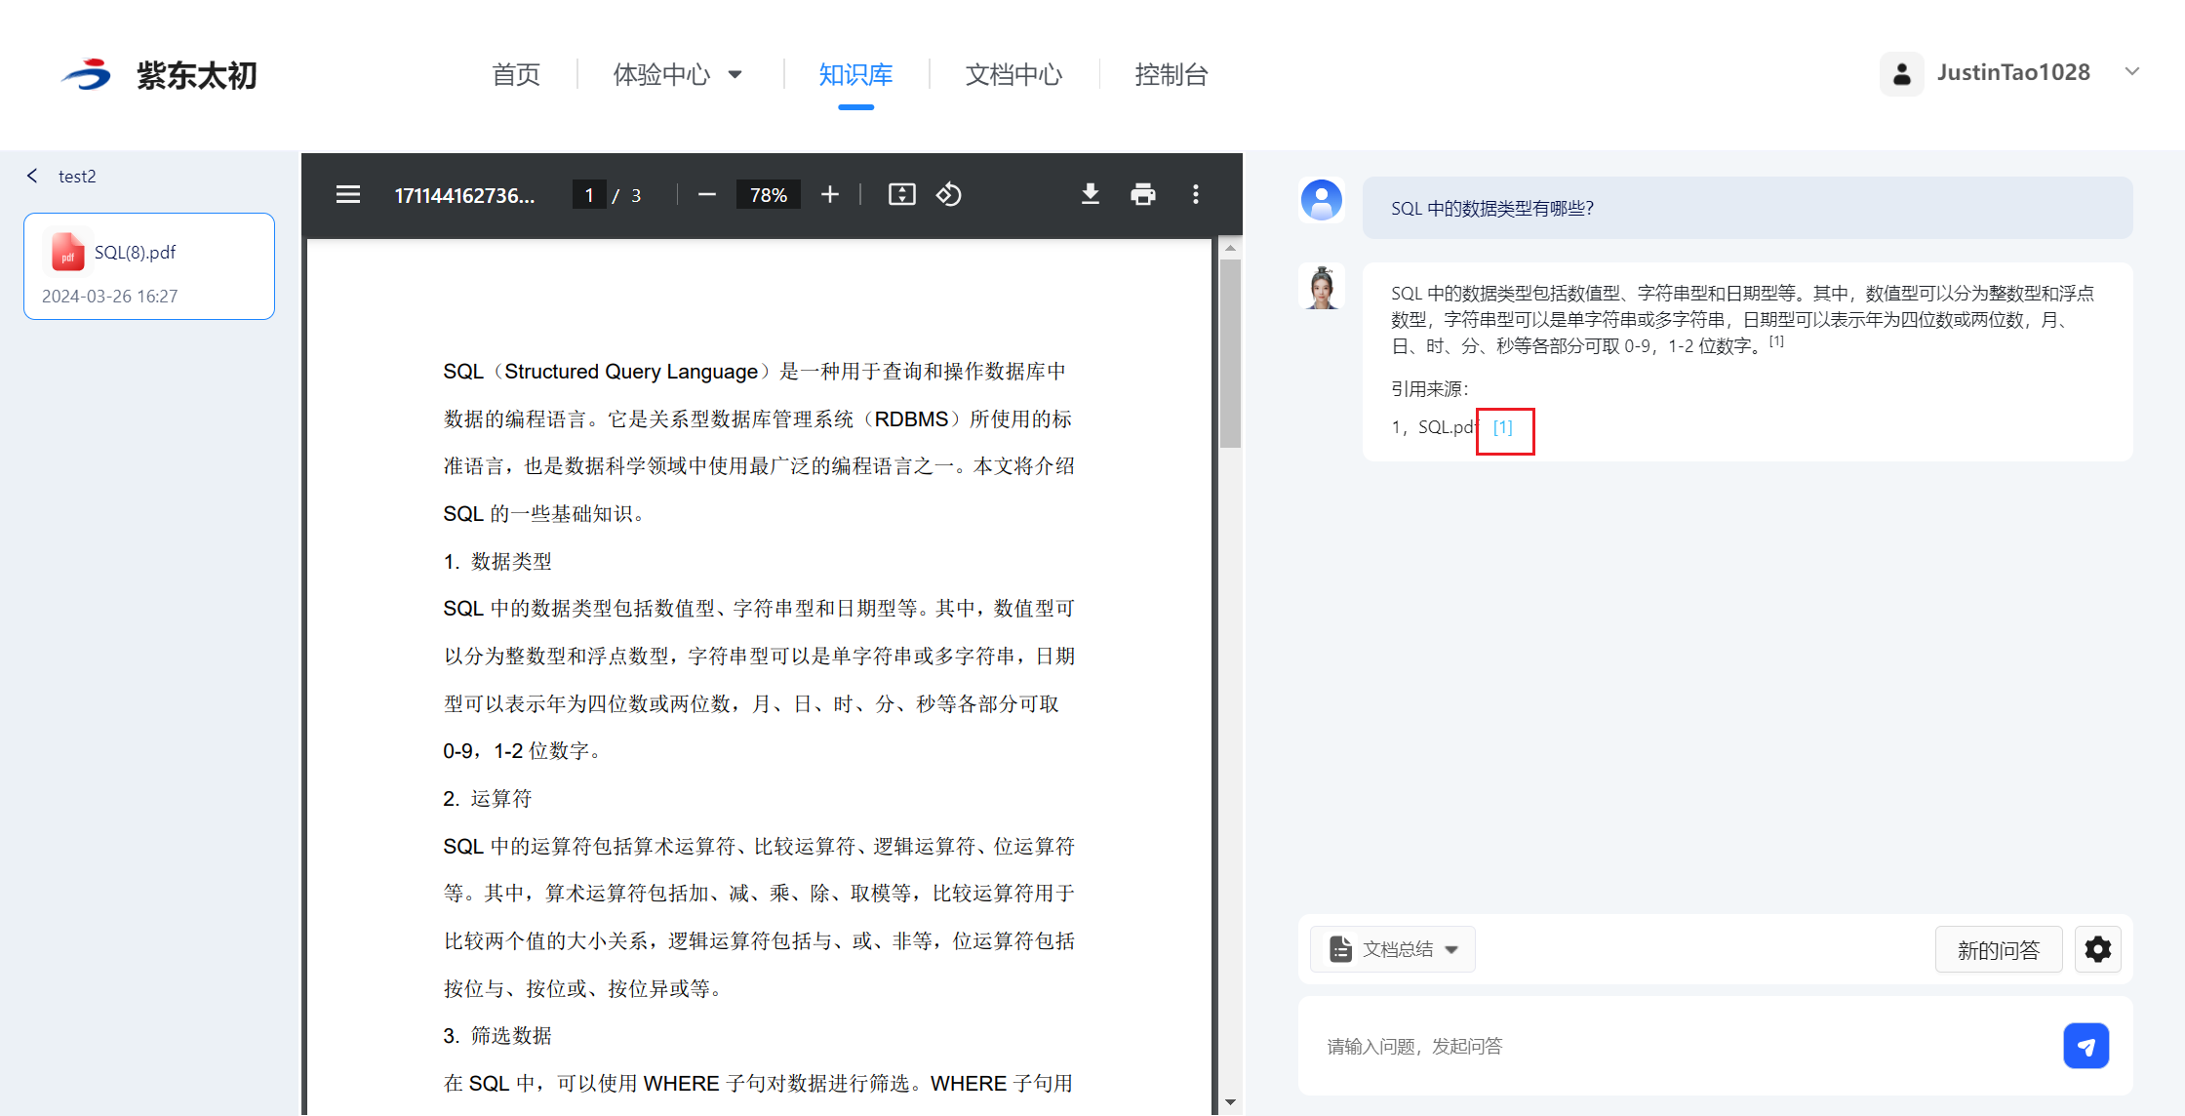Click the 文档总结 document icon
The height and width of the screenshot is (1116, 2185).
[1341, 949]
